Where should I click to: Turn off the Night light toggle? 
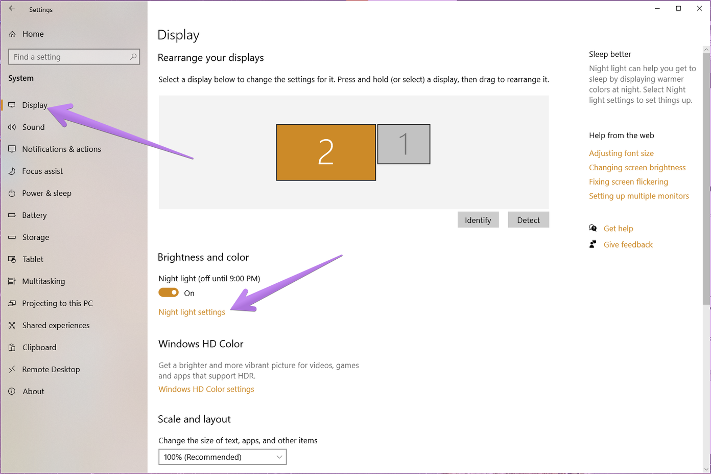169,292
